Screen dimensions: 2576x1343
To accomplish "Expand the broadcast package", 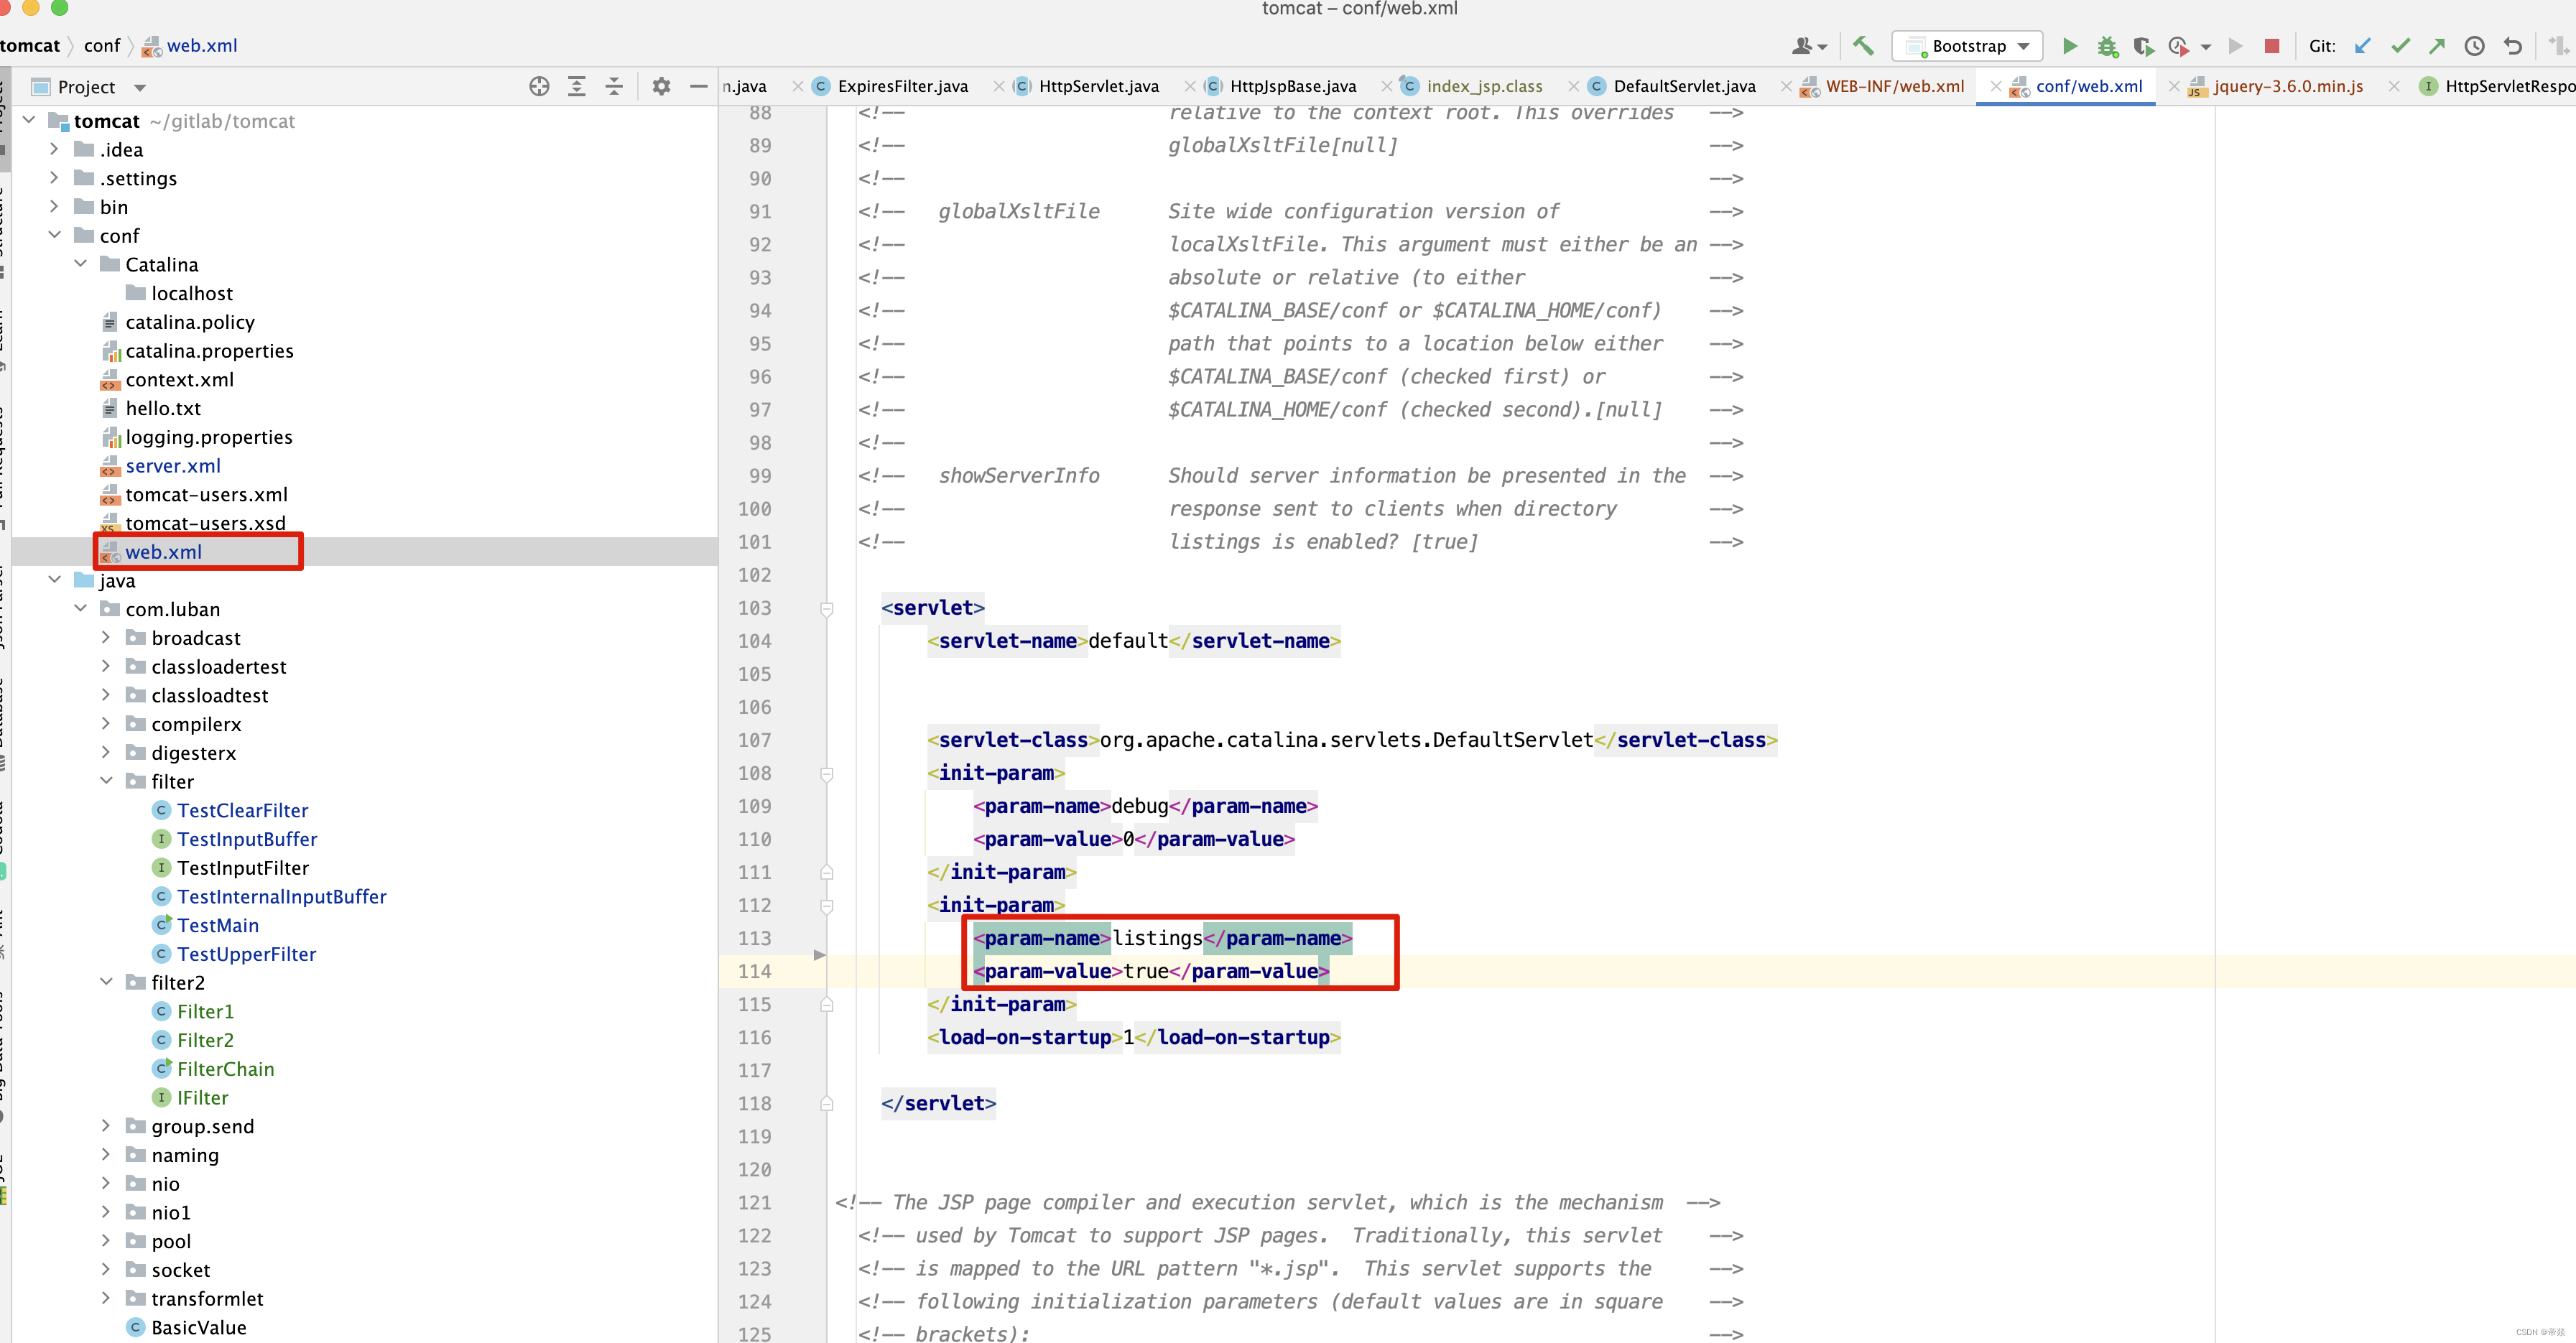I will click(106, 637).
